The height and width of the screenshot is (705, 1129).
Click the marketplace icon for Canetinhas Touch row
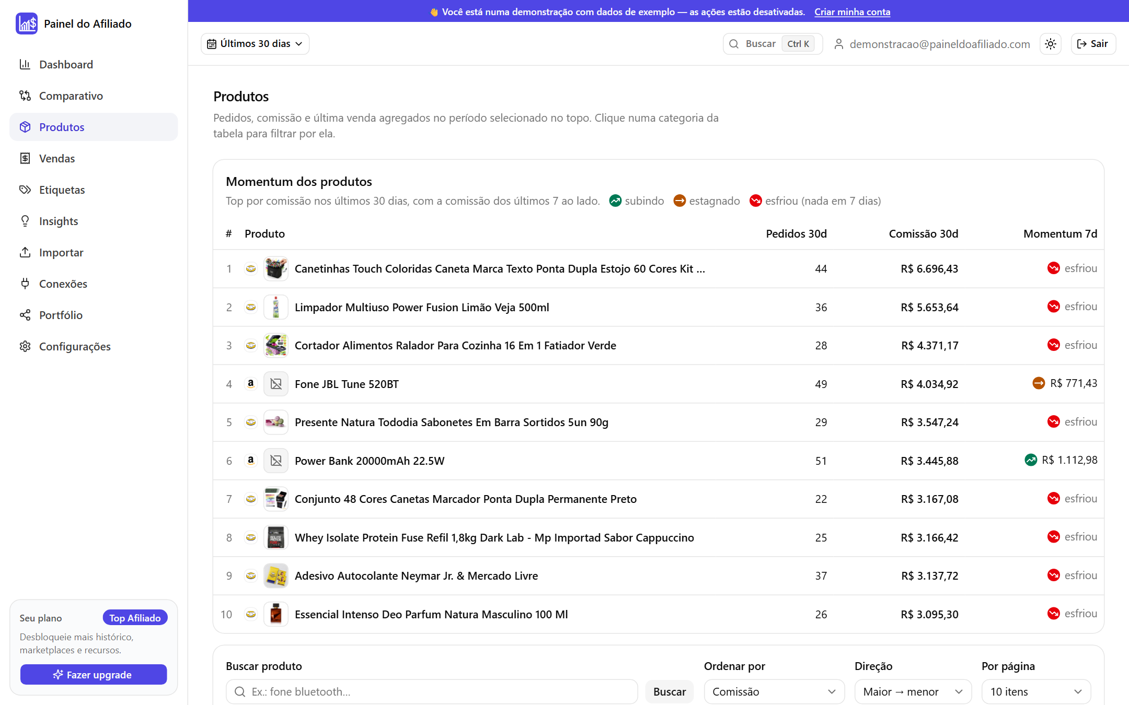click(x=251, y=268)
